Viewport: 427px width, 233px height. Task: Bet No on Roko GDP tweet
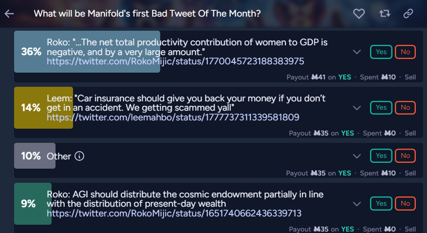pos(405,52)
